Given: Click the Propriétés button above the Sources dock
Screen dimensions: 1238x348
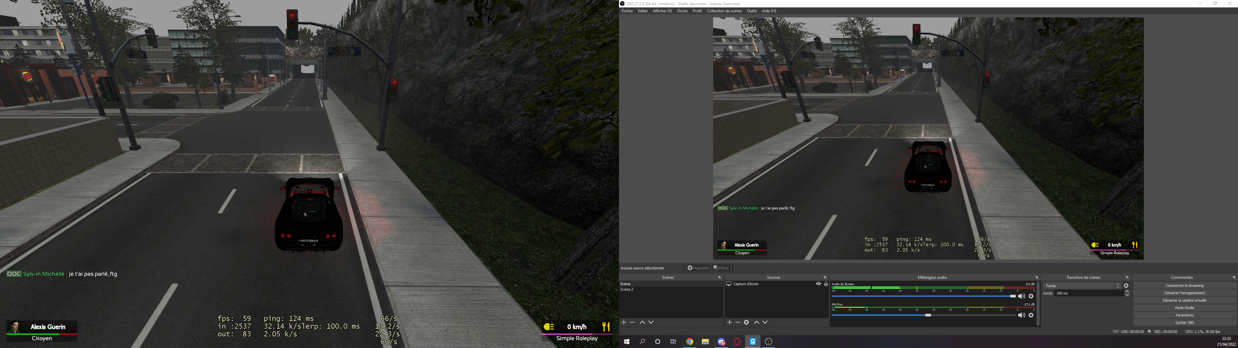Looking at the screenshot, I should tap(698, 268).
